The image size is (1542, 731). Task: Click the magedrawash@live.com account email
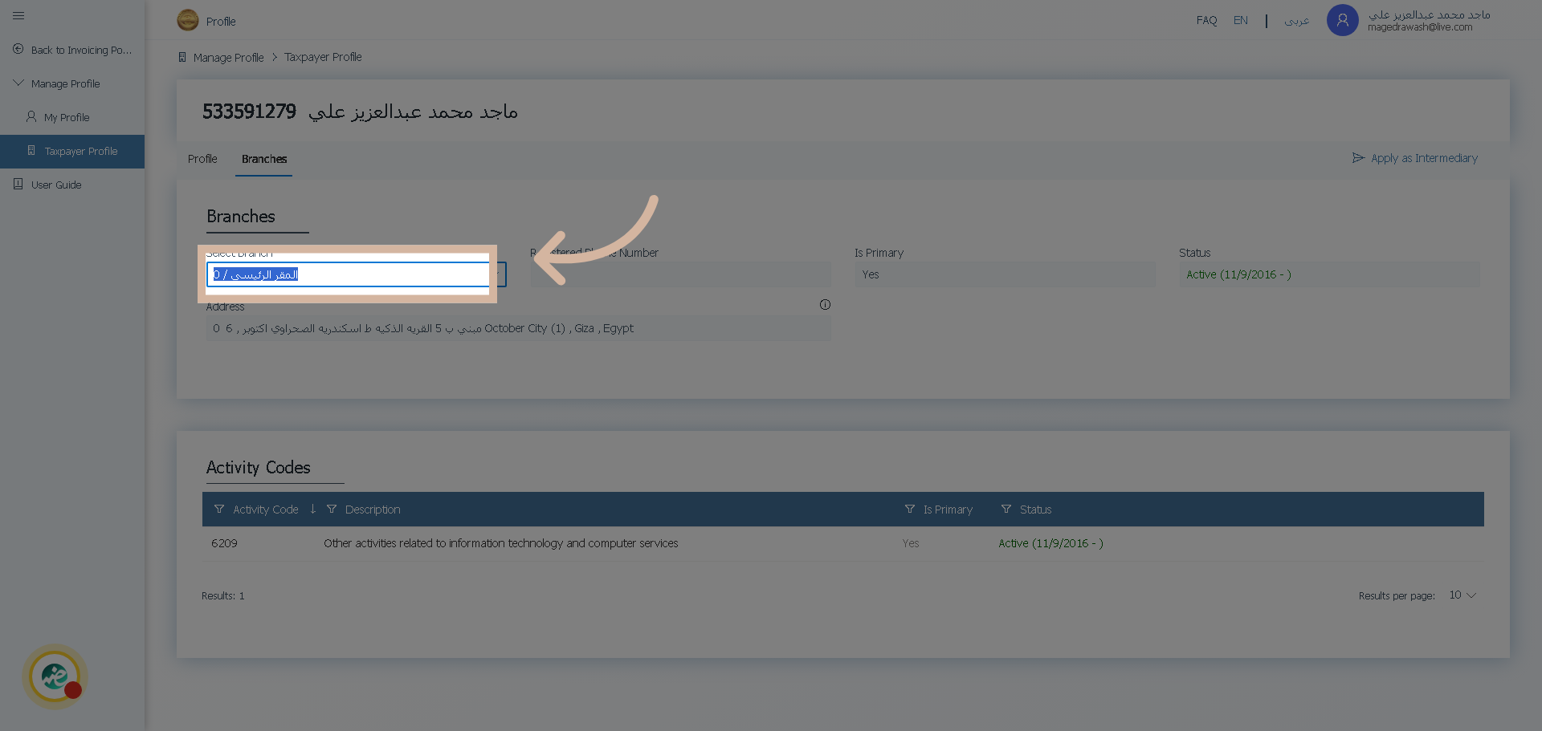[1420, 27]
